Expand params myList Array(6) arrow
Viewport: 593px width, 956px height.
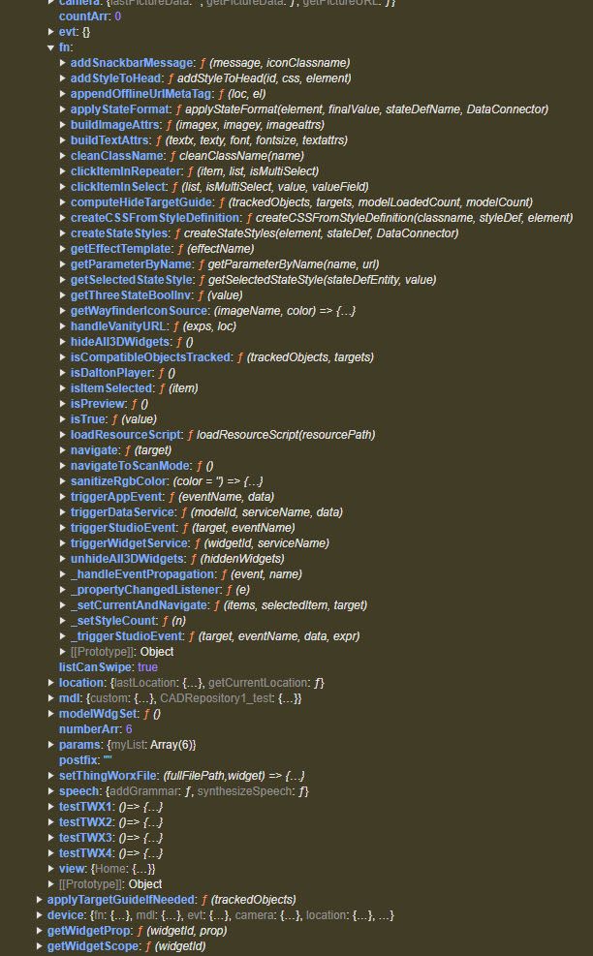coord(51,745)
